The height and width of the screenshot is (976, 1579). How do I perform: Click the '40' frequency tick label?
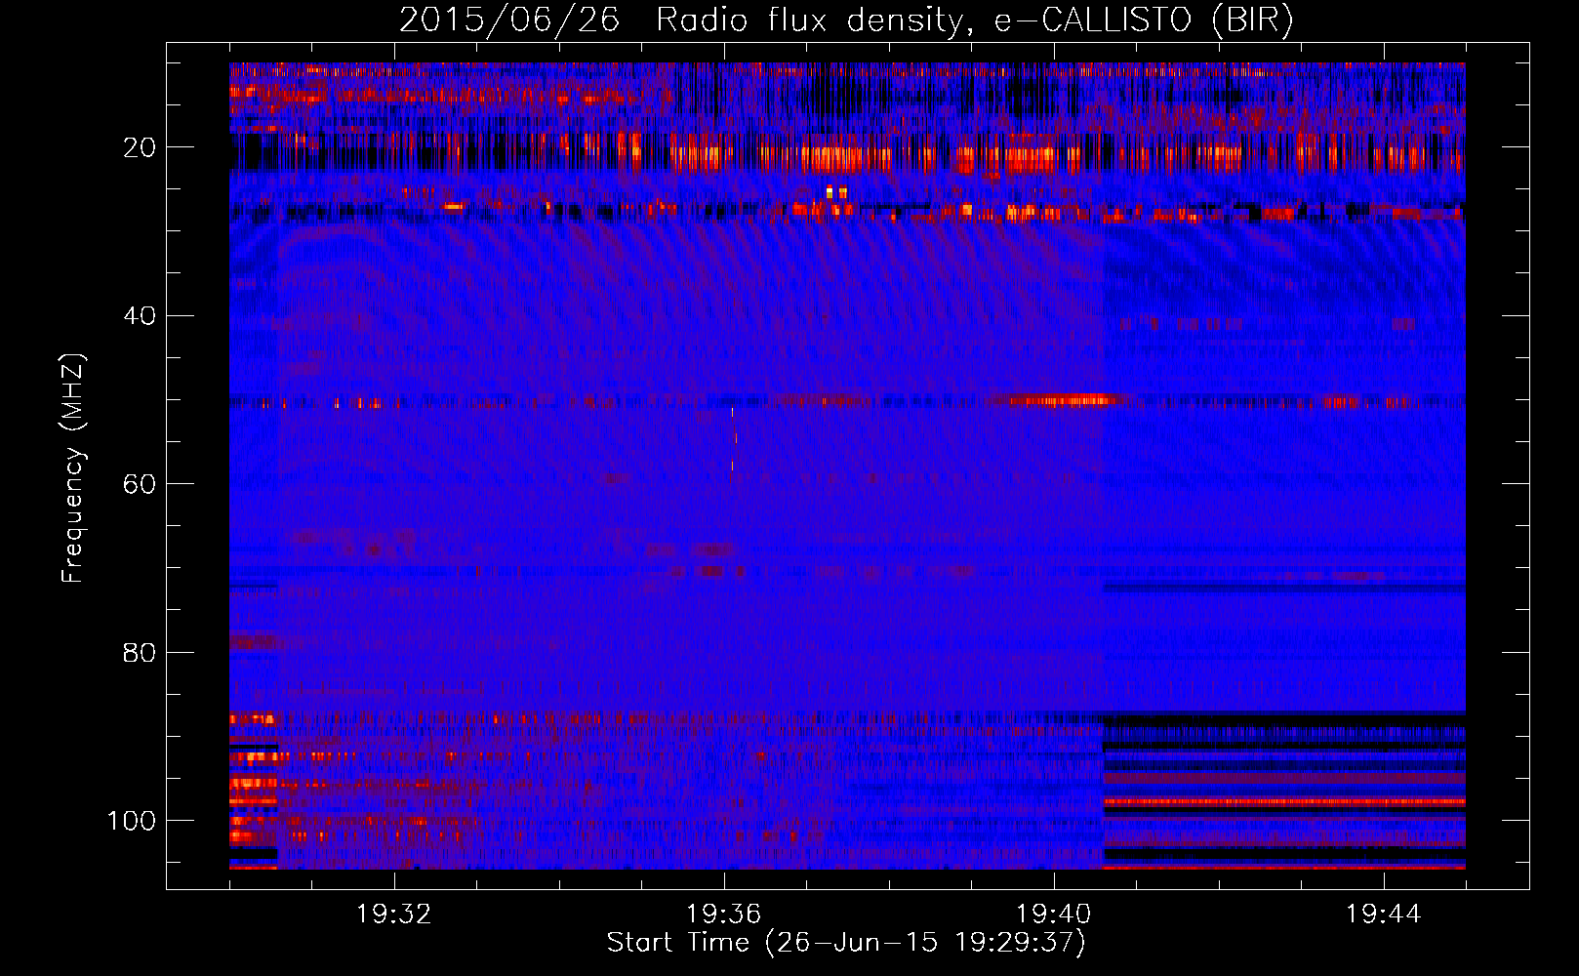pos(140,316)
